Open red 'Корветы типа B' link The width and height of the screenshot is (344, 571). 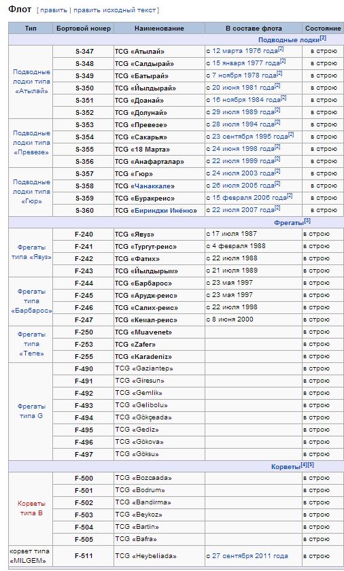tap(31, 508)
